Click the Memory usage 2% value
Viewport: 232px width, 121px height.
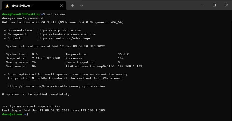[x=34, y=62]
